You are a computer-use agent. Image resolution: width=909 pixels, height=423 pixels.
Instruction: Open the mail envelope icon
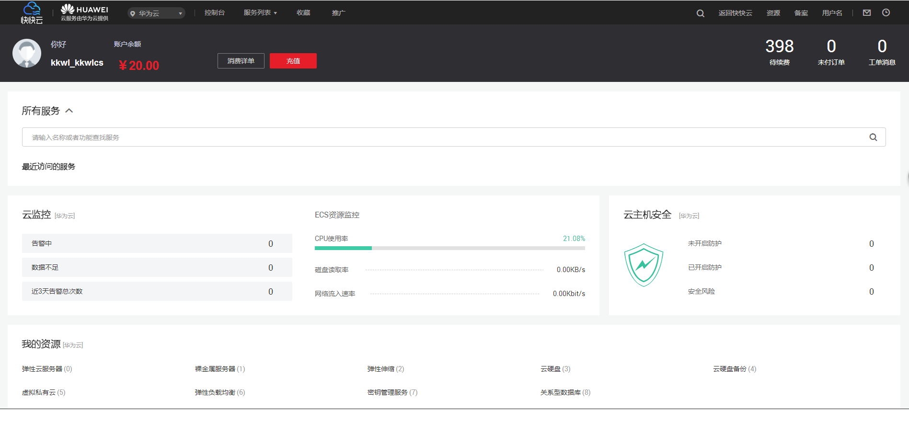pyautogui.click(x=866, y=13)
